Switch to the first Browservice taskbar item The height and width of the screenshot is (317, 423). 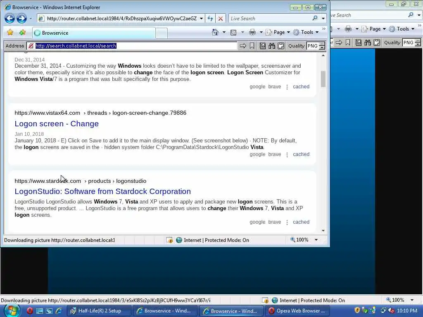click(166, 311)
